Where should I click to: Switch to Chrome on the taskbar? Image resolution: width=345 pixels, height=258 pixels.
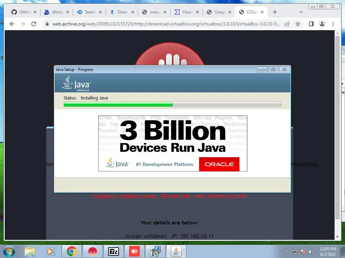72,251
